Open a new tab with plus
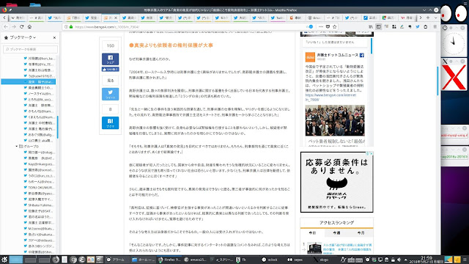Viewport: 469px width, 264px height. (428, 18)
